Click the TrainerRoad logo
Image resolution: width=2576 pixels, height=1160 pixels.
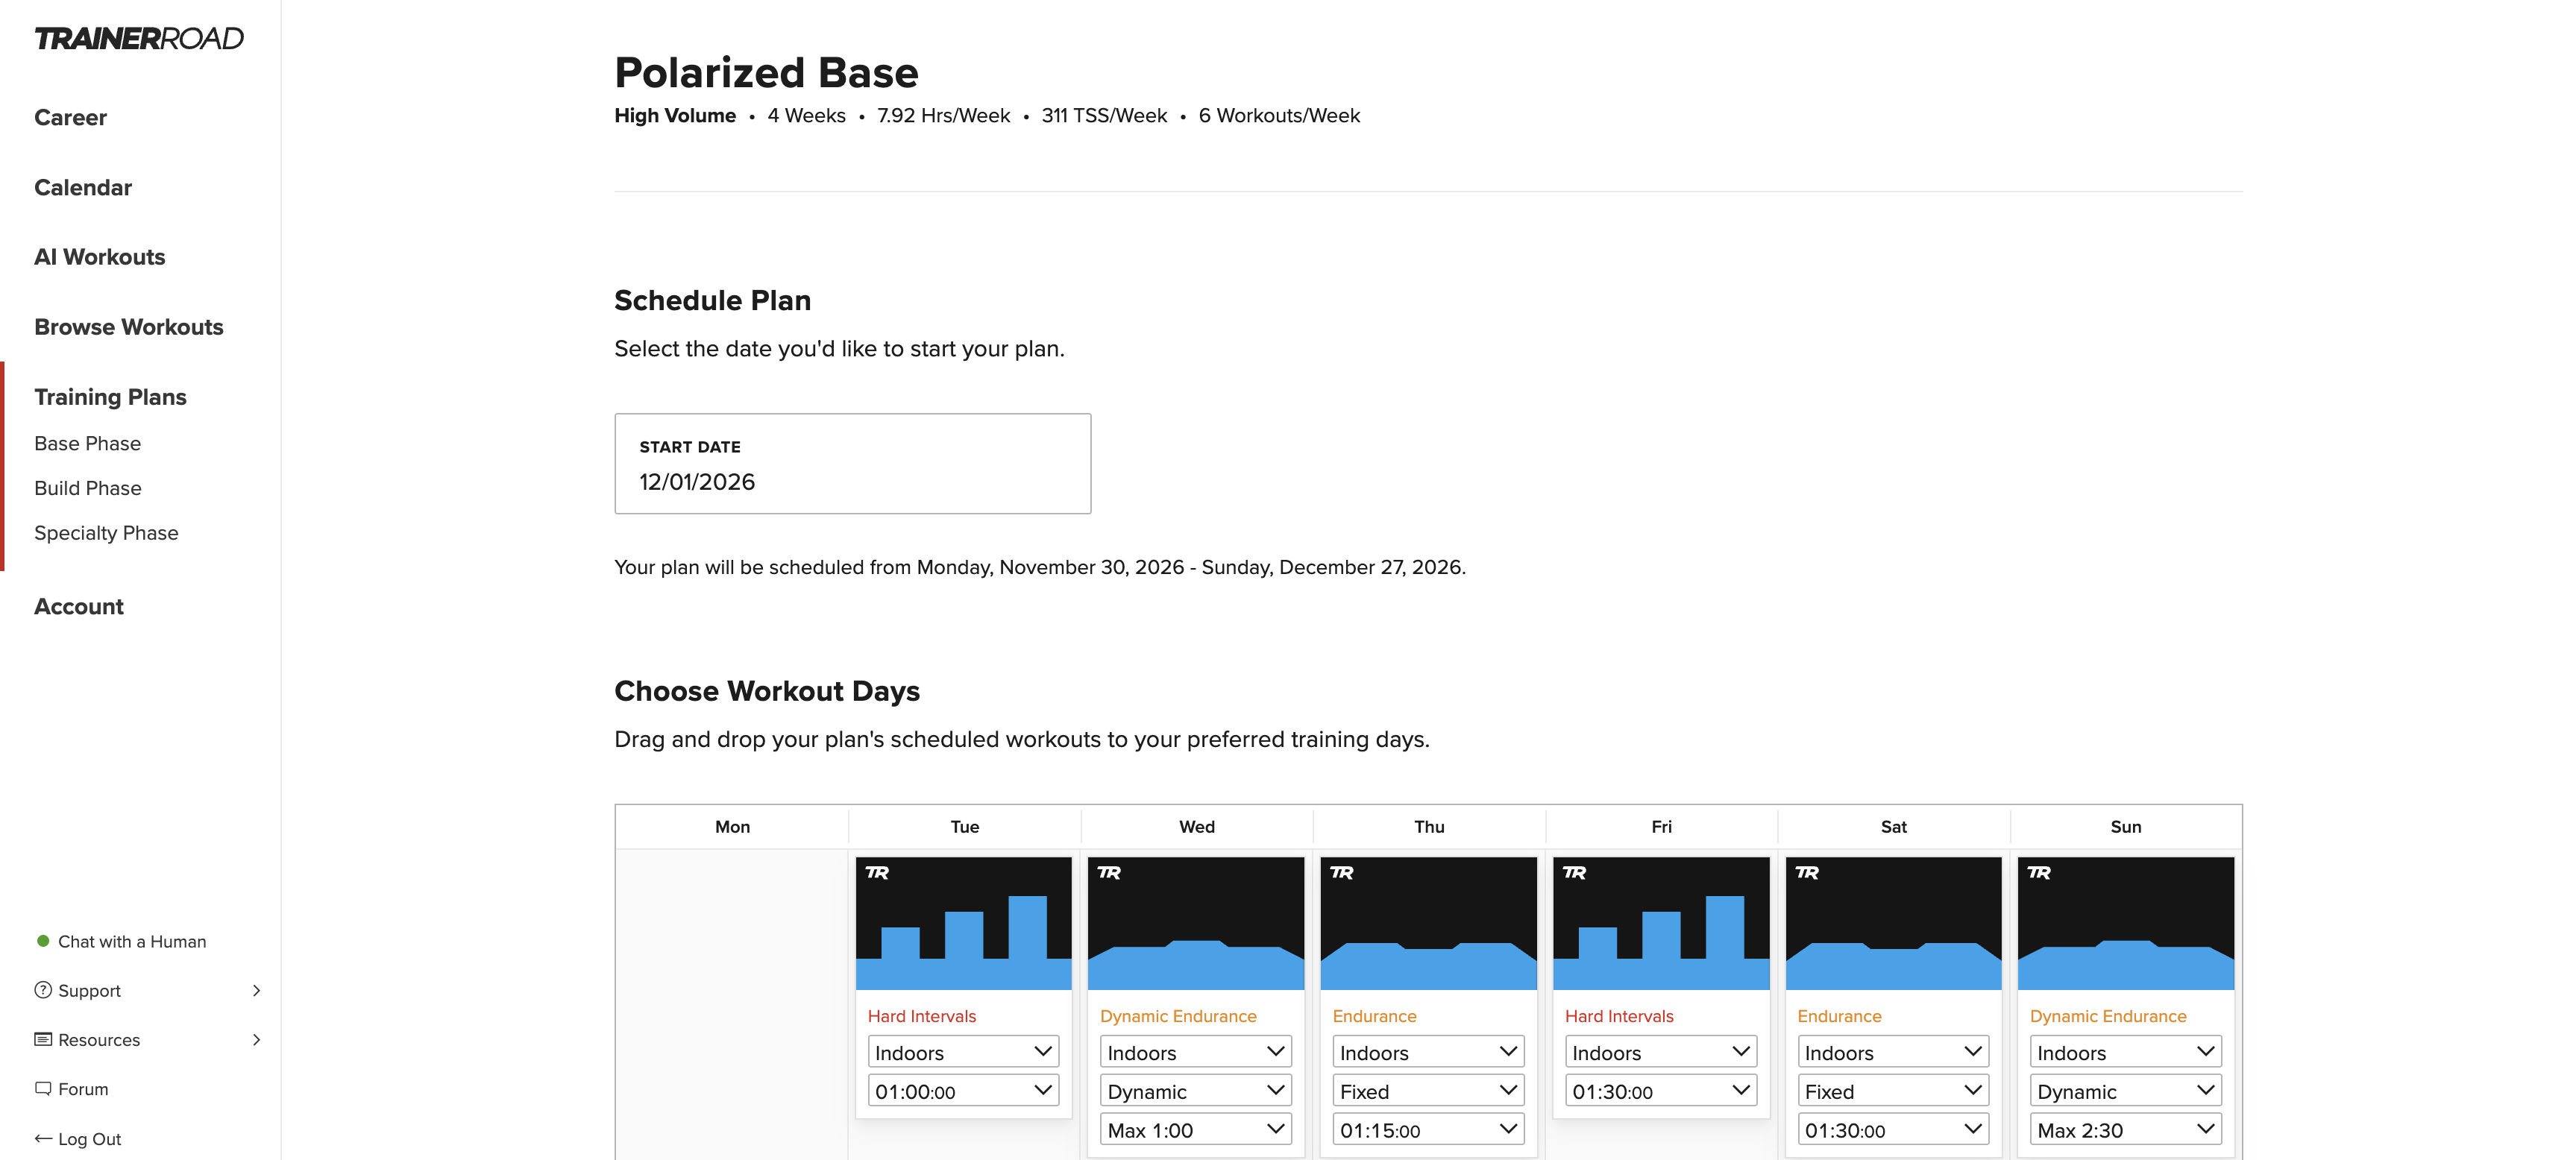[x=139, y=38]
